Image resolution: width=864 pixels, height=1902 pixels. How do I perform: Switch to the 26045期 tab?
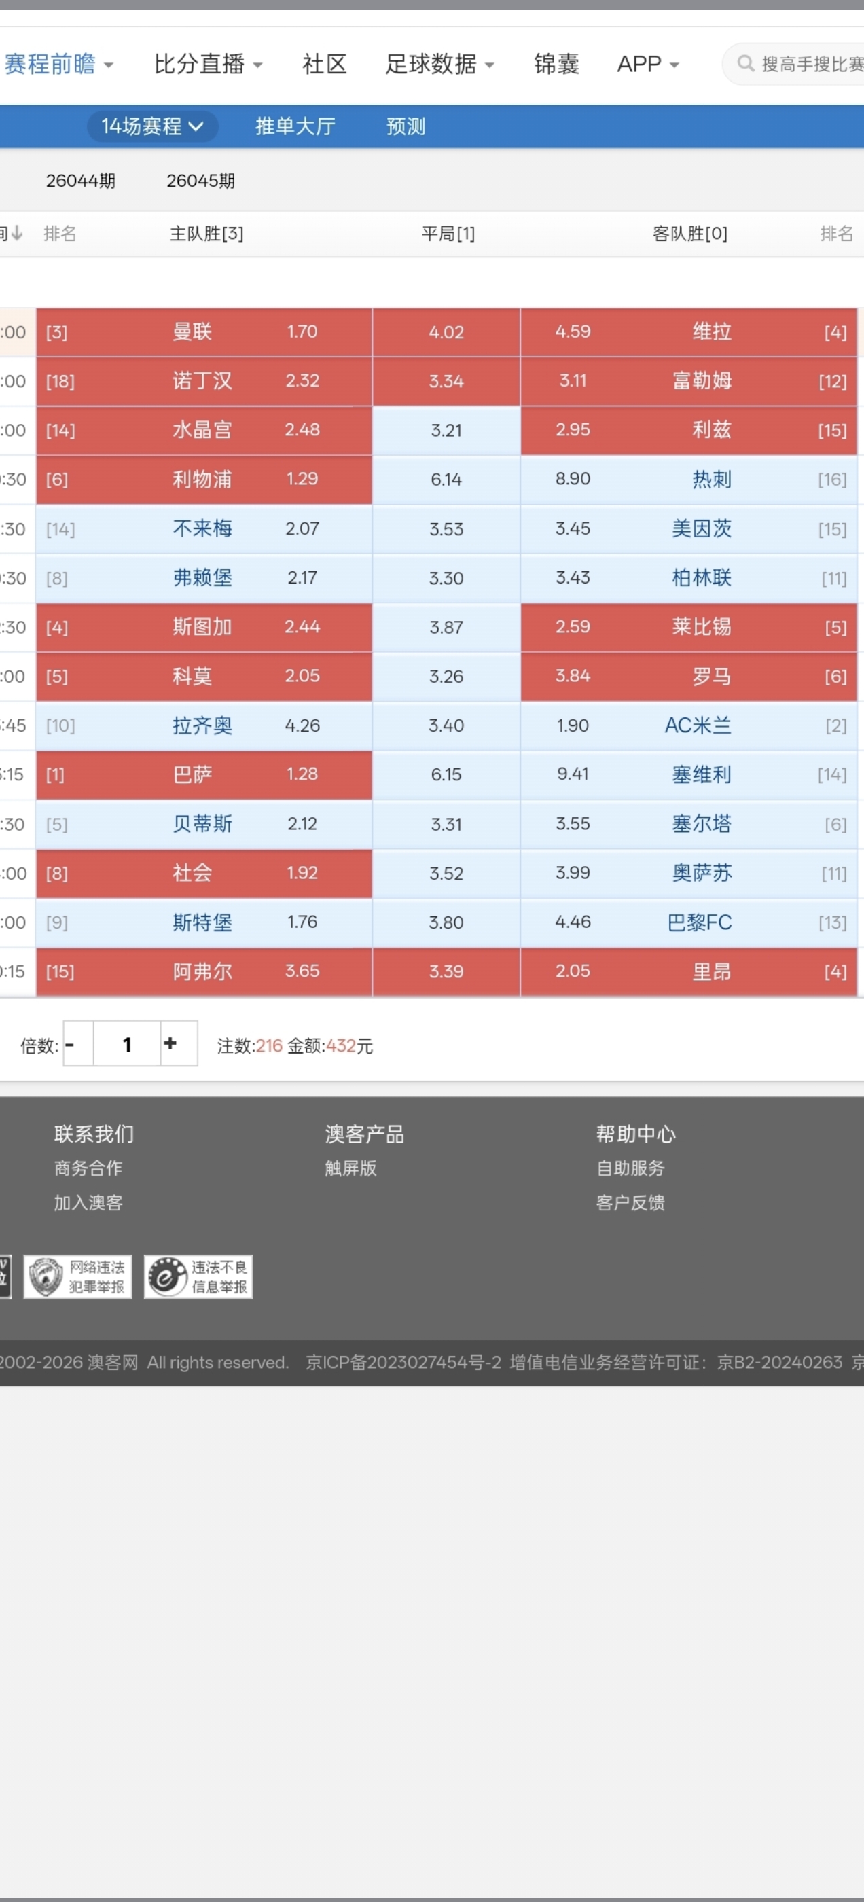pos(200,181)
